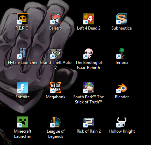
Task: Click the "Grand Theft Auto V" label
Action: pos(56,65)
